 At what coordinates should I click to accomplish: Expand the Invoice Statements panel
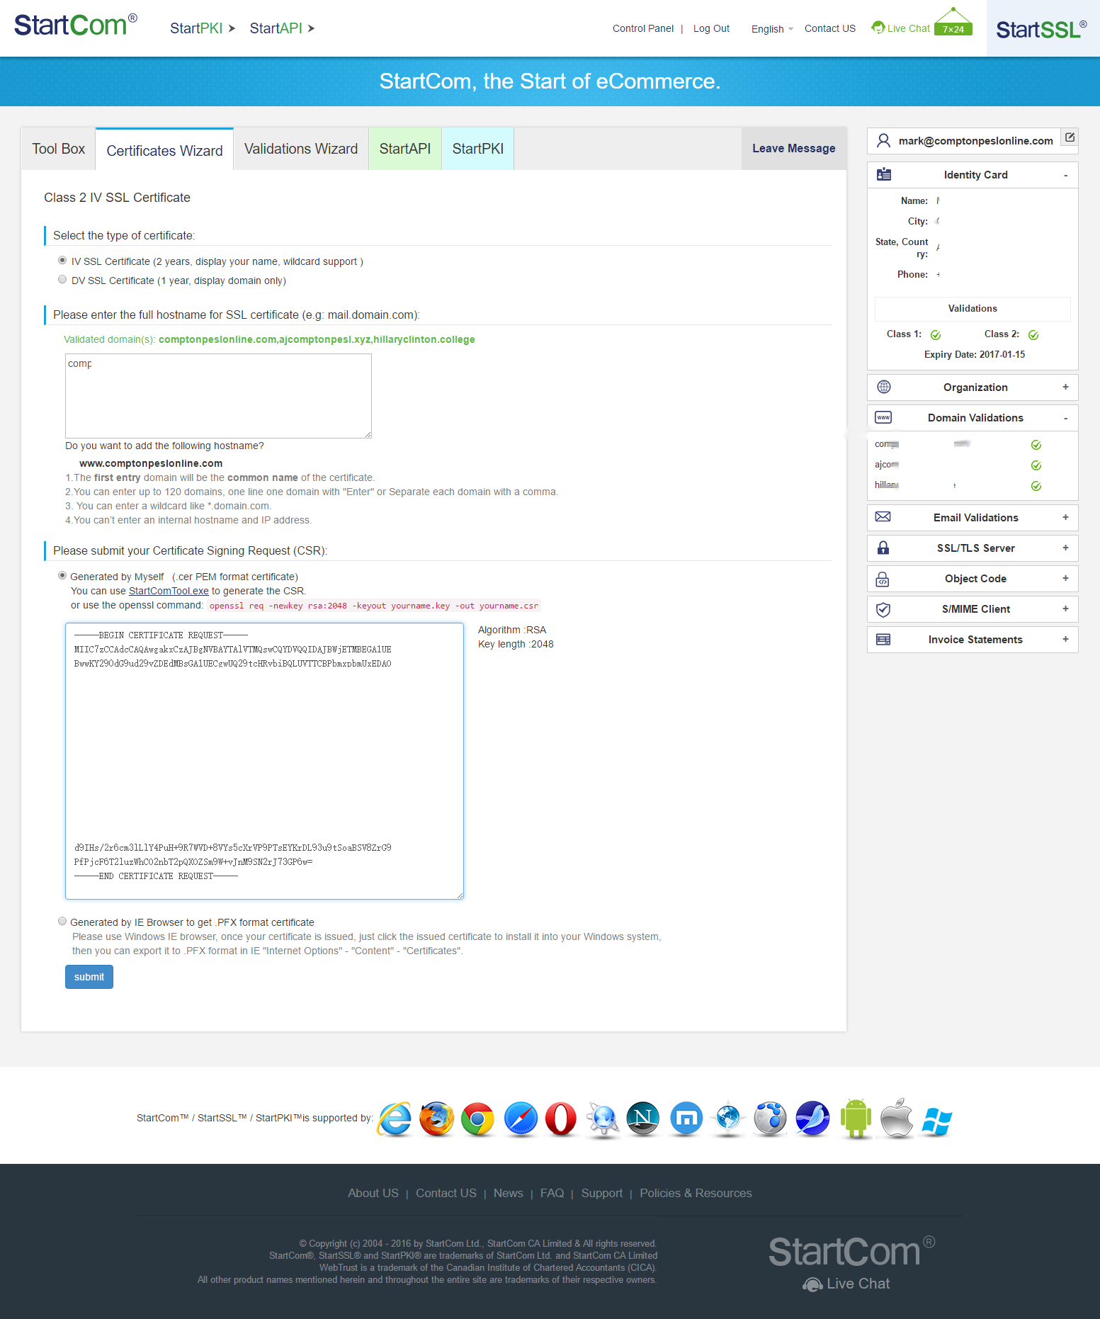pos(1065,639)
